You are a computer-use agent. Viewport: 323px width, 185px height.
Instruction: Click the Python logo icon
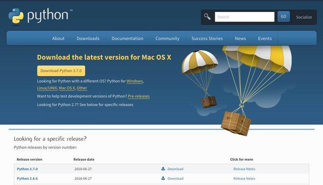click(16, 16)
